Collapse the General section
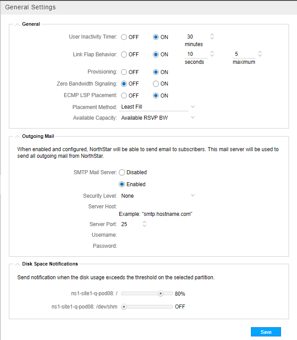The image size is (297, 340). (17, 24)
